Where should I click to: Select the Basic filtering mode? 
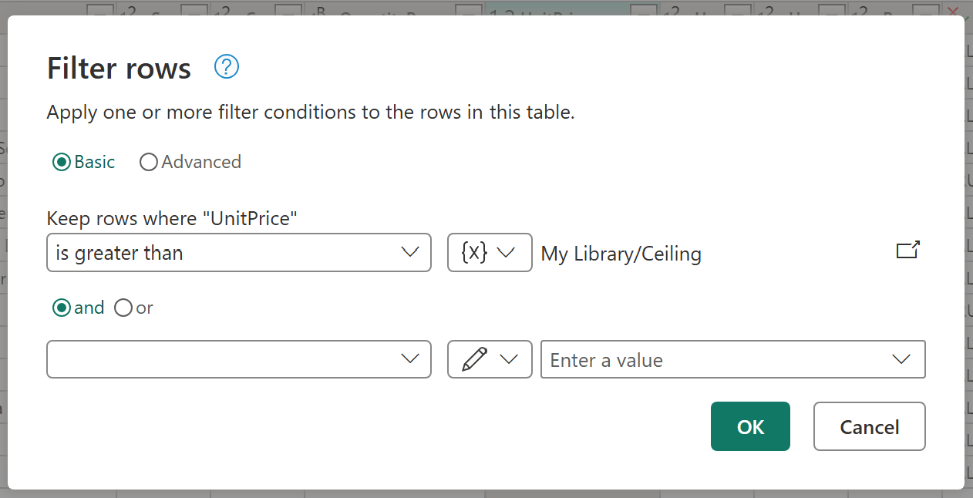point(61,162)
